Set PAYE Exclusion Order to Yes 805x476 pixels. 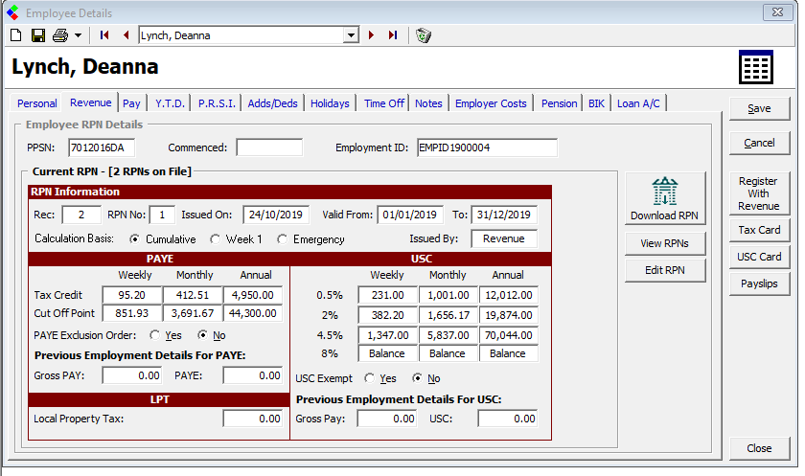tap(155, 335)
